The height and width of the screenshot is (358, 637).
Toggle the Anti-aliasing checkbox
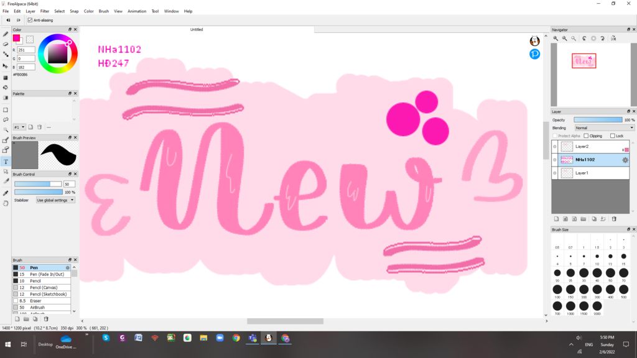[x=30, y=20]
